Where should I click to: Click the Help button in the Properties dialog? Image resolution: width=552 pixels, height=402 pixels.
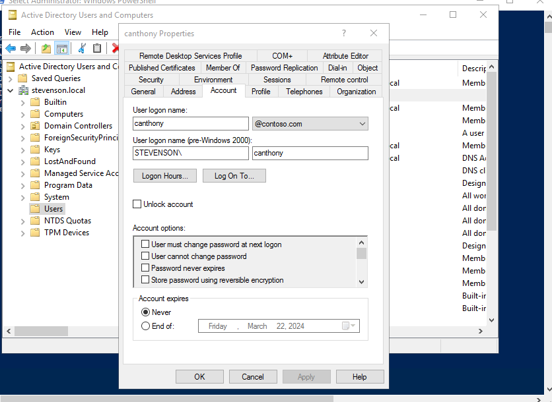360,377
